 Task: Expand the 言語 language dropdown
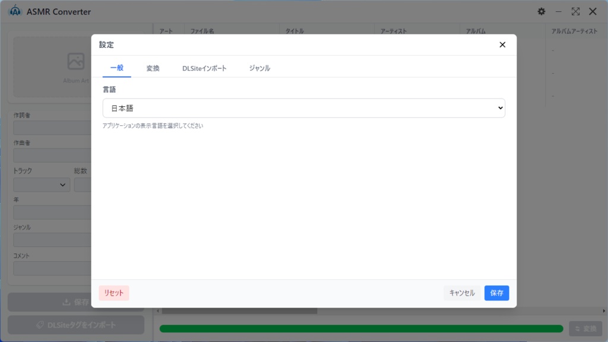click(303, 108)
